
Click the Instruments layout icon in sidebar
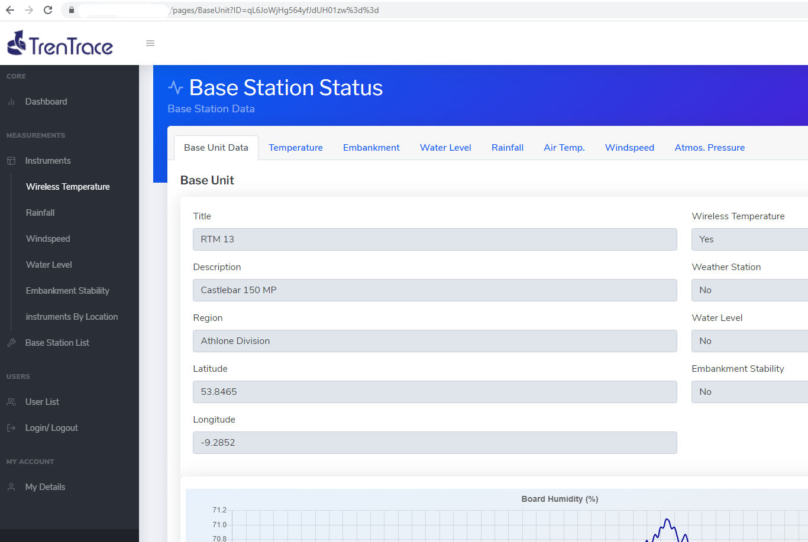[x=11, y=161]
